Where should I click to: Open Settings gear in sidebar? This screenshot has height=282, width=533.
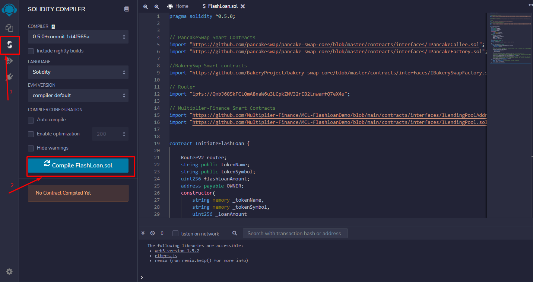(9, 272)
